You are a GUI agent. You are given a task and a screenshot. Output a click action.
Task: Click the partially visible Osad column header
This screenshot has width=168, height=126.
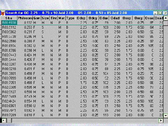pyautogui.click(x=159, y=18)
